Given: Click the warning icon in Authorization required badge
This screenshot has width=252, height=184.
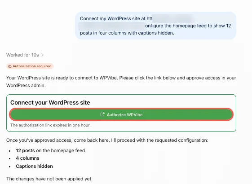Looking at the screenshot, I should (10, 66).
